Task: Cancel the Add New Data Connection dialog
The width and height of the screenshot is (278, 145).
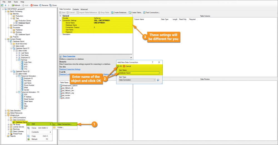Action: pyautogui.click(x=127, y=66)
